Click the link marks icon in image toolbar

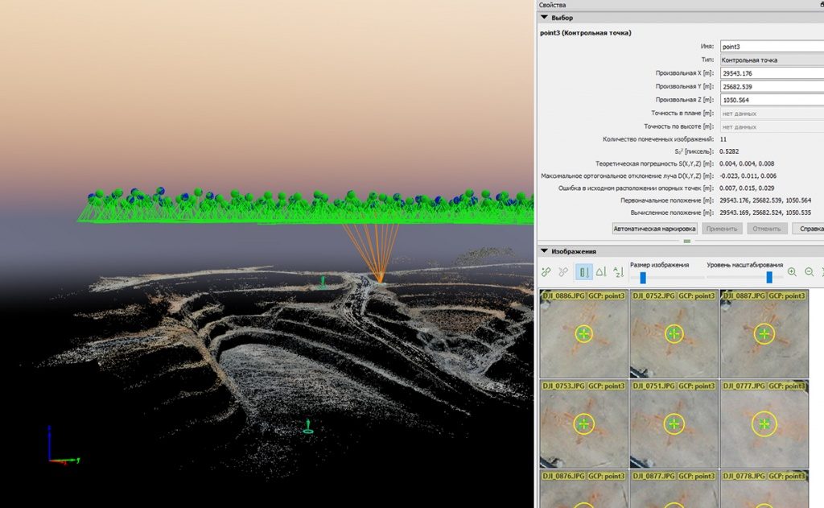pos(546,272)
